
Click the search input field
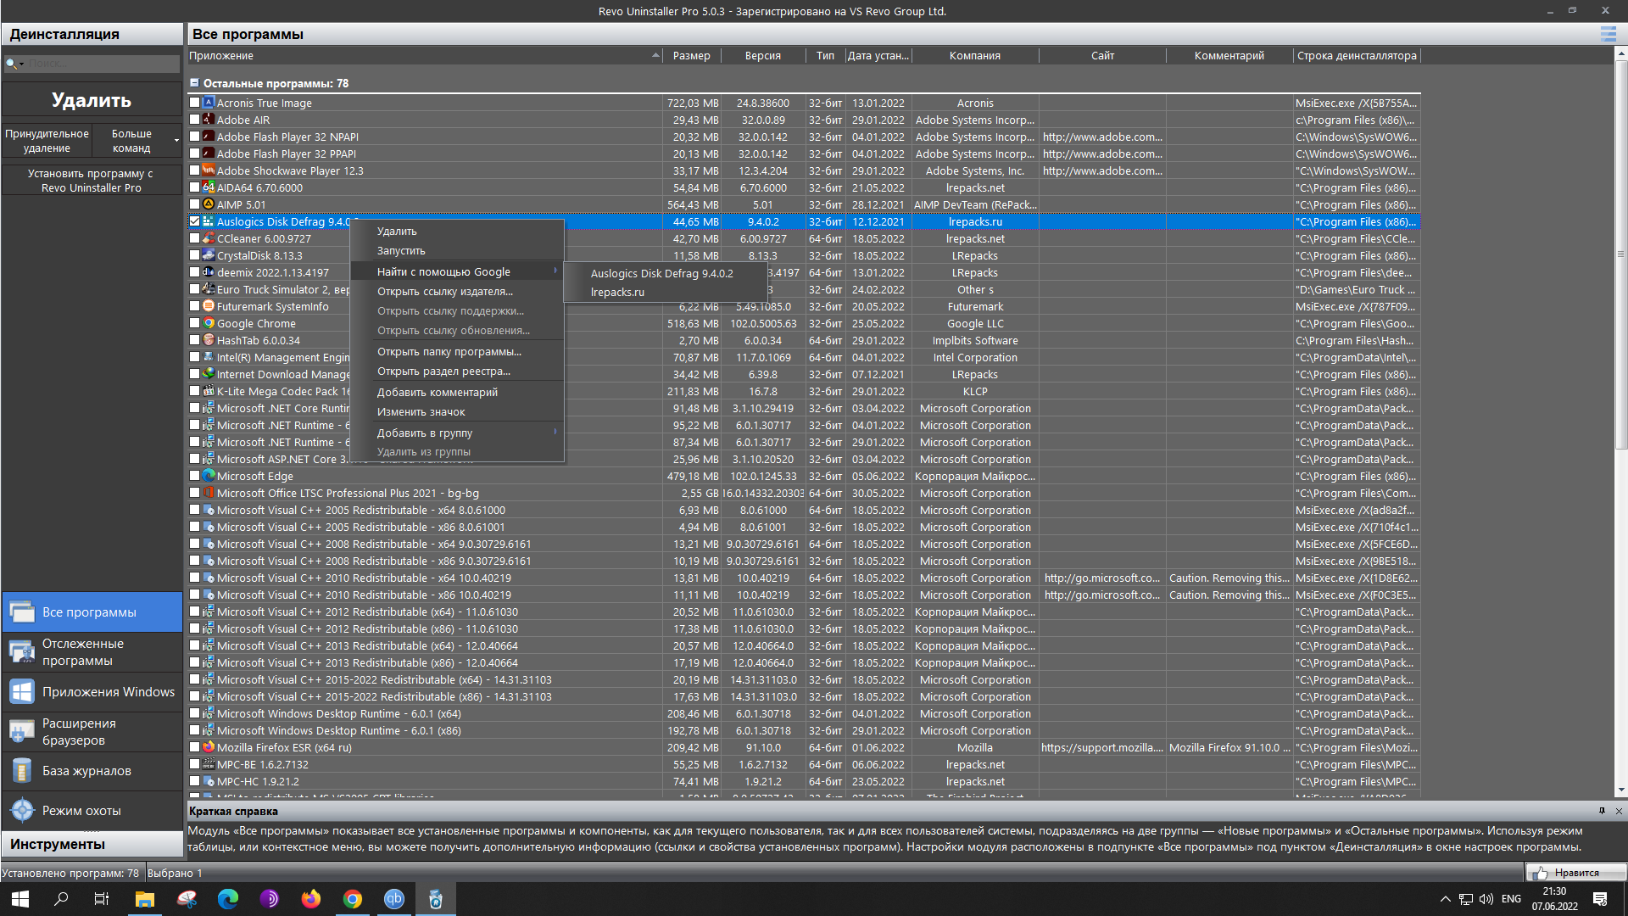point(102,64)
